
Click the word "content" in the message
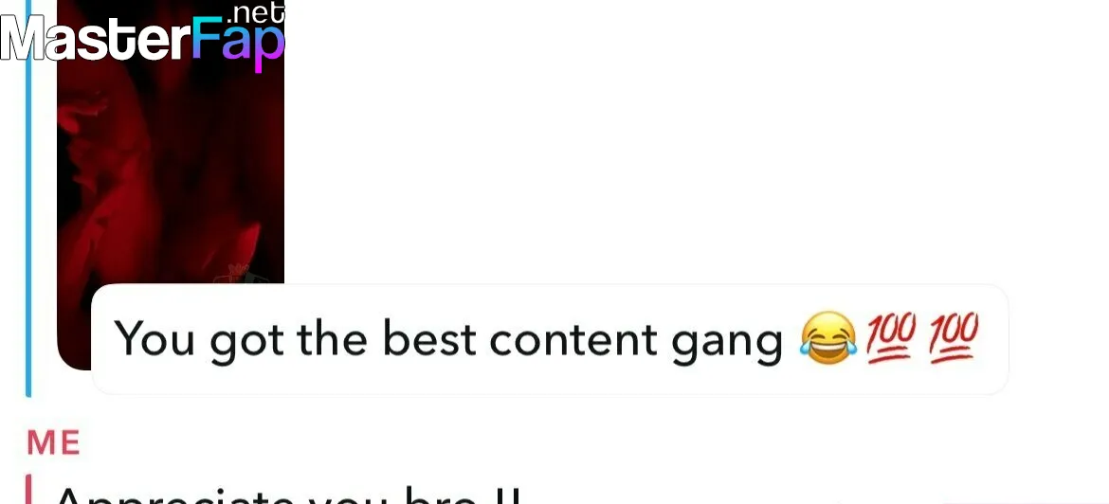[x=573, y=339]
